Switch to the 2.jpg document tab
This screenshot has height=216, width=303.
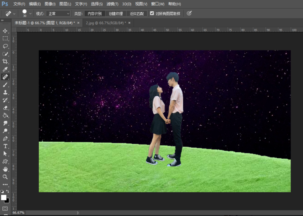pos(106,23)
